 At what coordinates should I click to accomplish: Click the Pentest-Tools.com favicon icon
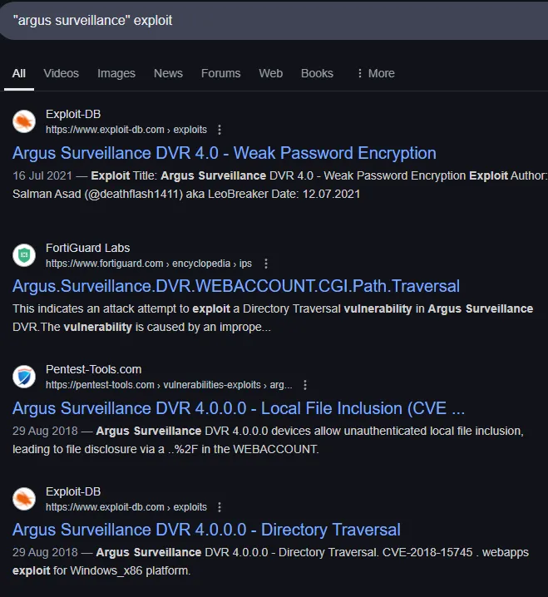(24, 377)
